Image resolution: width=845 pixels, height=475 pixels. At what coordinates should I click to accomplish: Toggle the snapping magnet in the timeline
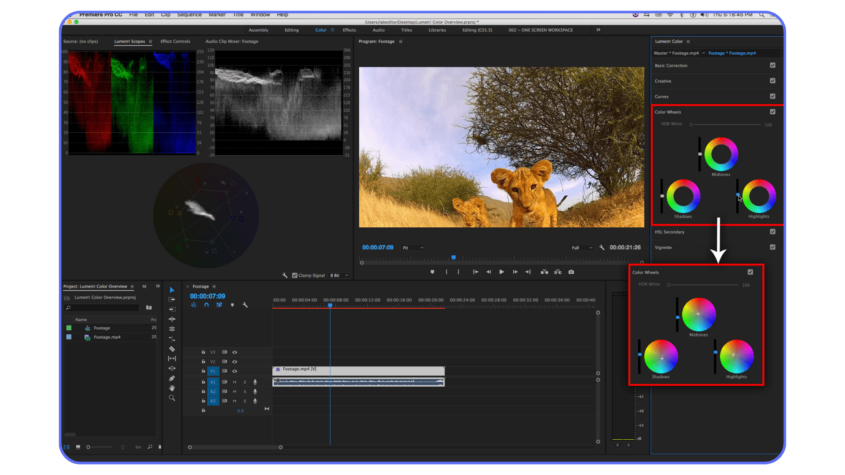pos(206,305)
